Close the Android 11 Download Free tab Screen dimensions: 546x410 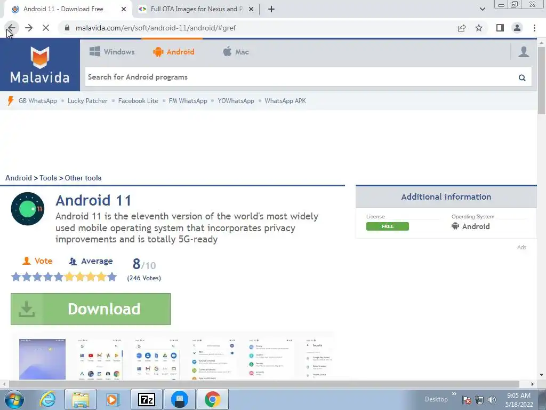(x=124, y=9)
